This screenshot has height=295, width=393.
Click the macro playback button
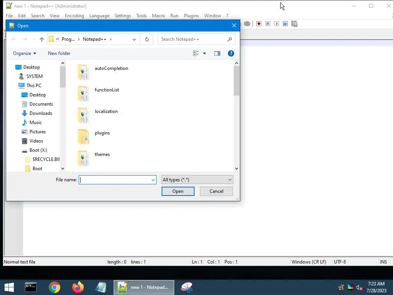pos(276,24)
